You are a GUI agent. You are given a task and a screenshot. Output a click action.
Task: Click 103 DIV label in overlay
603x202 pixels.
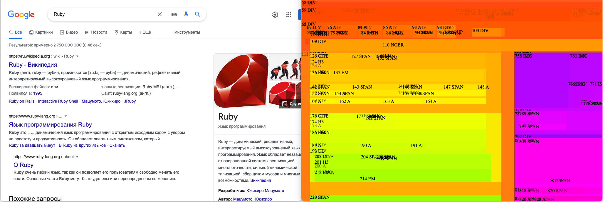point(480,31)
